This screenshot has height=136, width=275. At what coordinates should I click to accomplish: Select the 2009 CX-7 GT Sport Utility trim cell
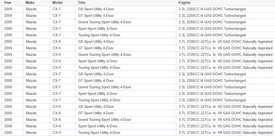pos(126,16)
